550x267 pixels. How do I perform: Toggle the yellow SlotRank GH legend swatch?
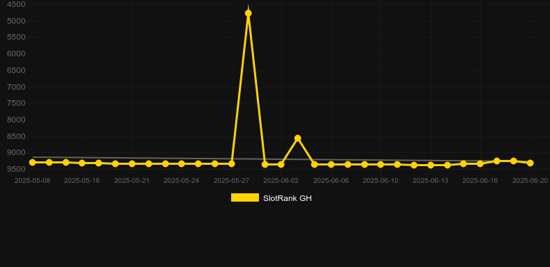[245, 197]
